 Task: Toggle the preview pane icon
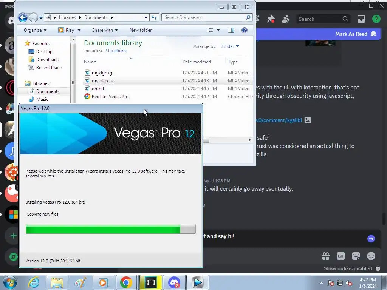231,30
